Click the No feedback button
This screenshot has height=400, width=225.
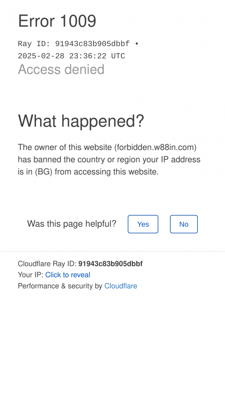tap(183, 224)
